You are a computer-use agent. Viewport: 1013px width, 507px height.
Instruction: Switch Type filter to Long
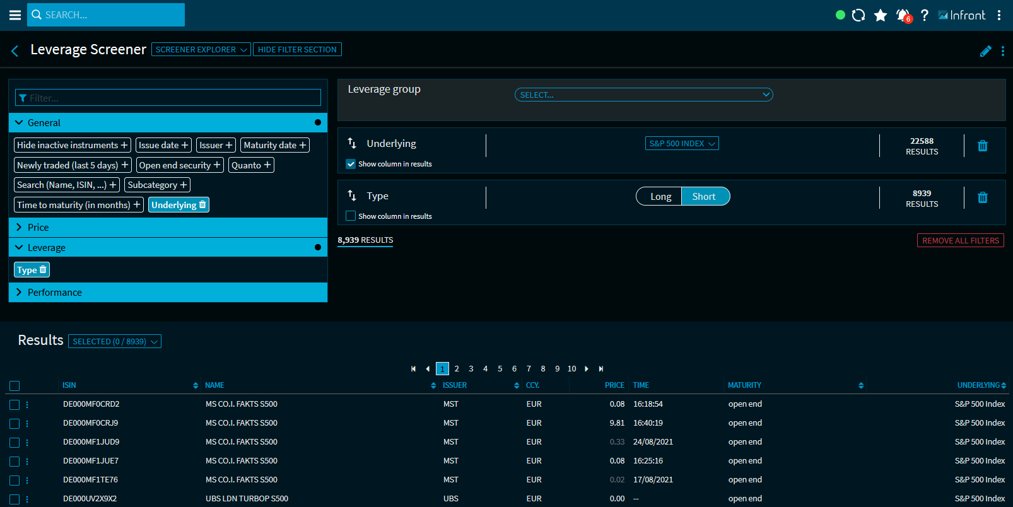pyautogui.click(x=660, y=197)
